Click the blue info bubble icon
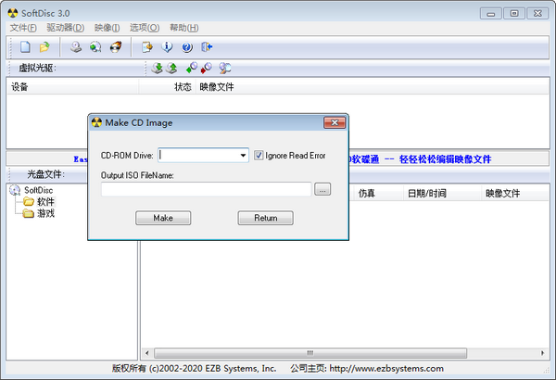 (x=167, y=47)
